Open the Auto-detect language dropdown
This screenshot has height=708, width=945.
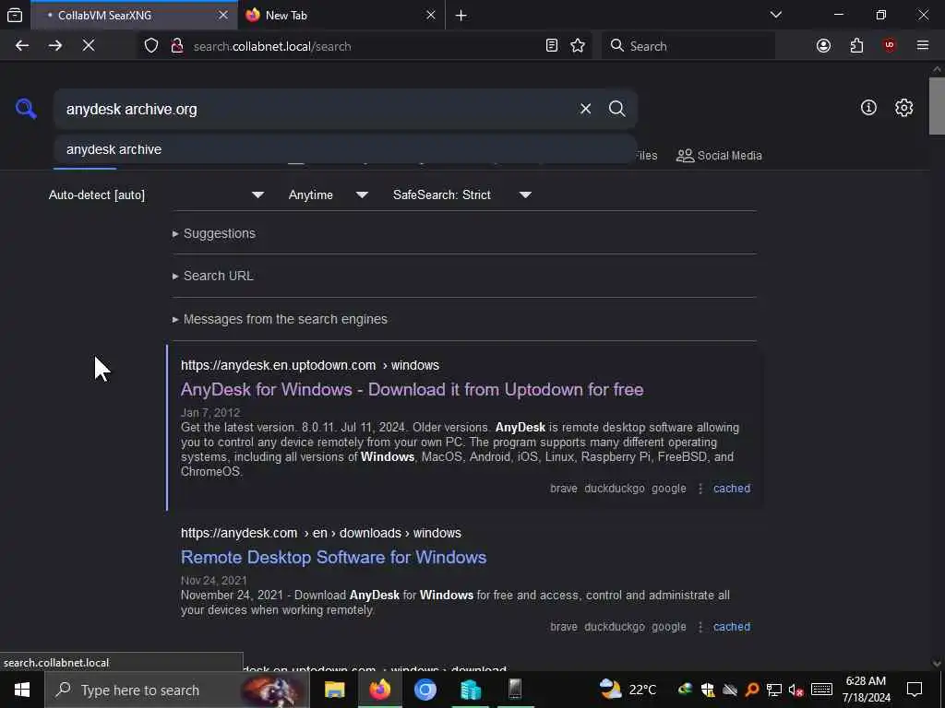pyautogui.click(x=156, y=195)
